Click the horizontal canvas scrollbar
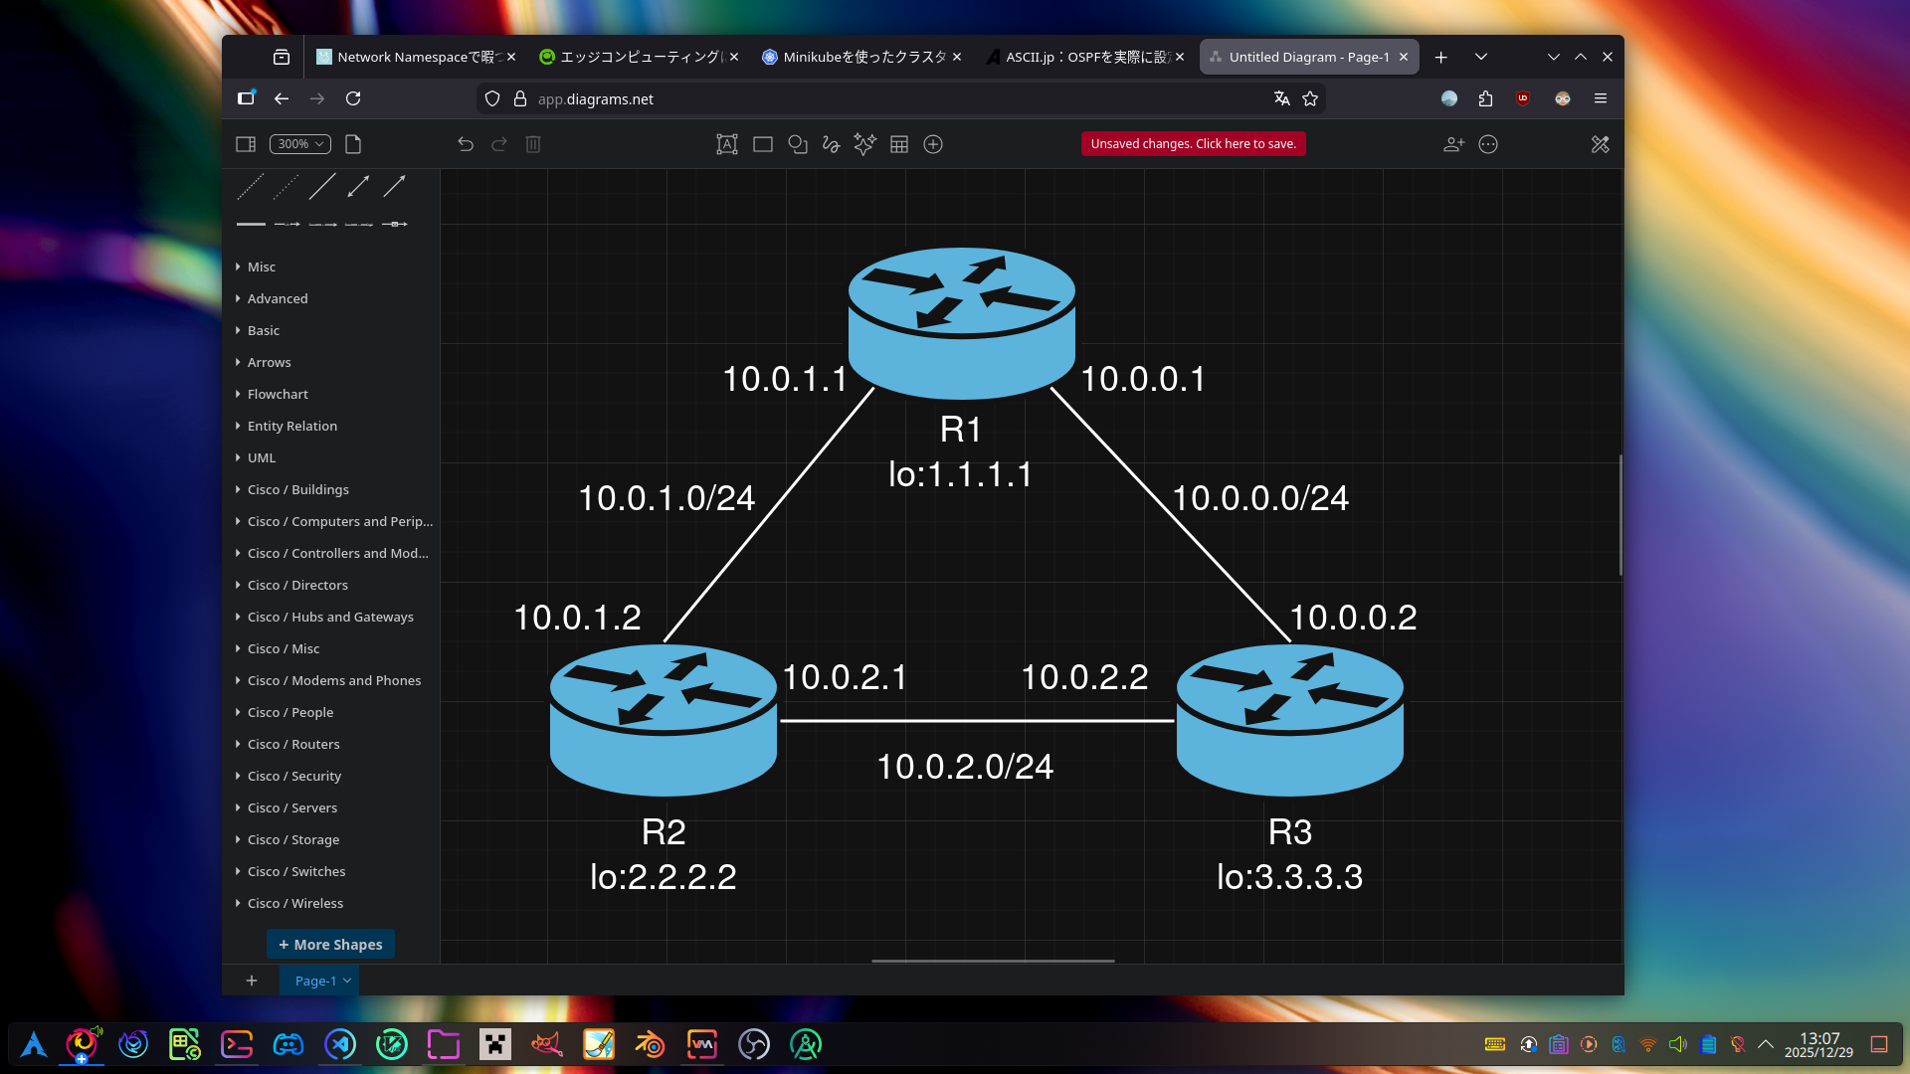The height and width of the screenshot is (1074, 1910). pyautogui.click(x=993, y=961)
